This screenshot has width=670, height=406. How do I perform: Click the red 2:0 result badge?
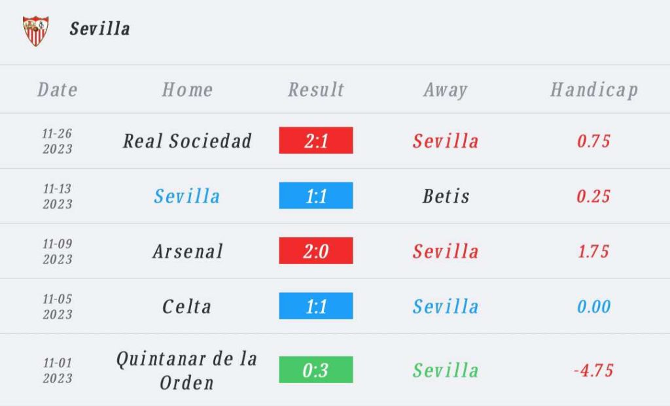316,250
